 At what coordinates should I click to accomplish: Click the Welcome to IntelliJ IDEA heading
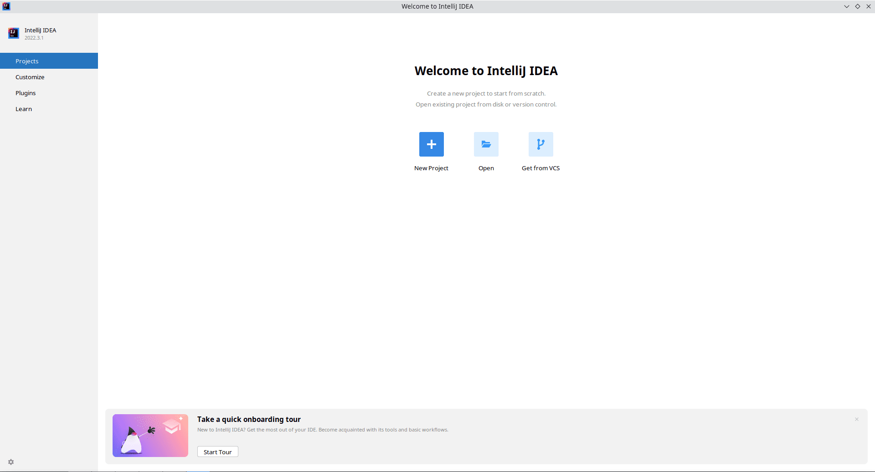486,71
